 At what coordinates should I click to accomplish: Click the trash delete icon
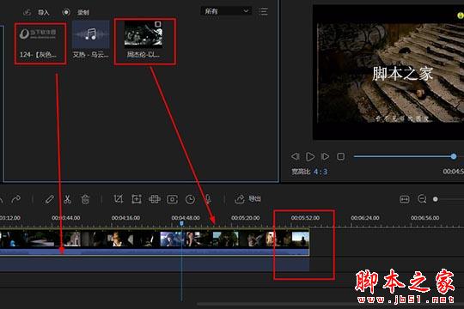click(85, 199)
